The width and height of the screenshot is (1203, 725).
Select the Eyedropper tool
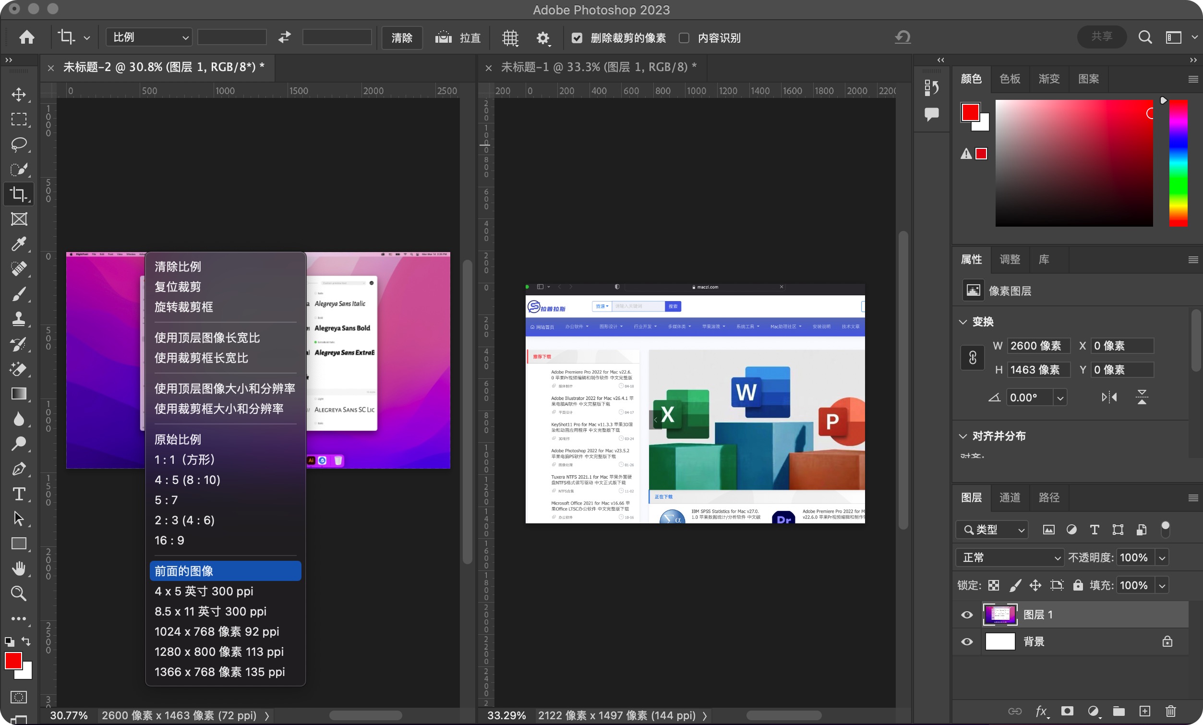point(19,243)
